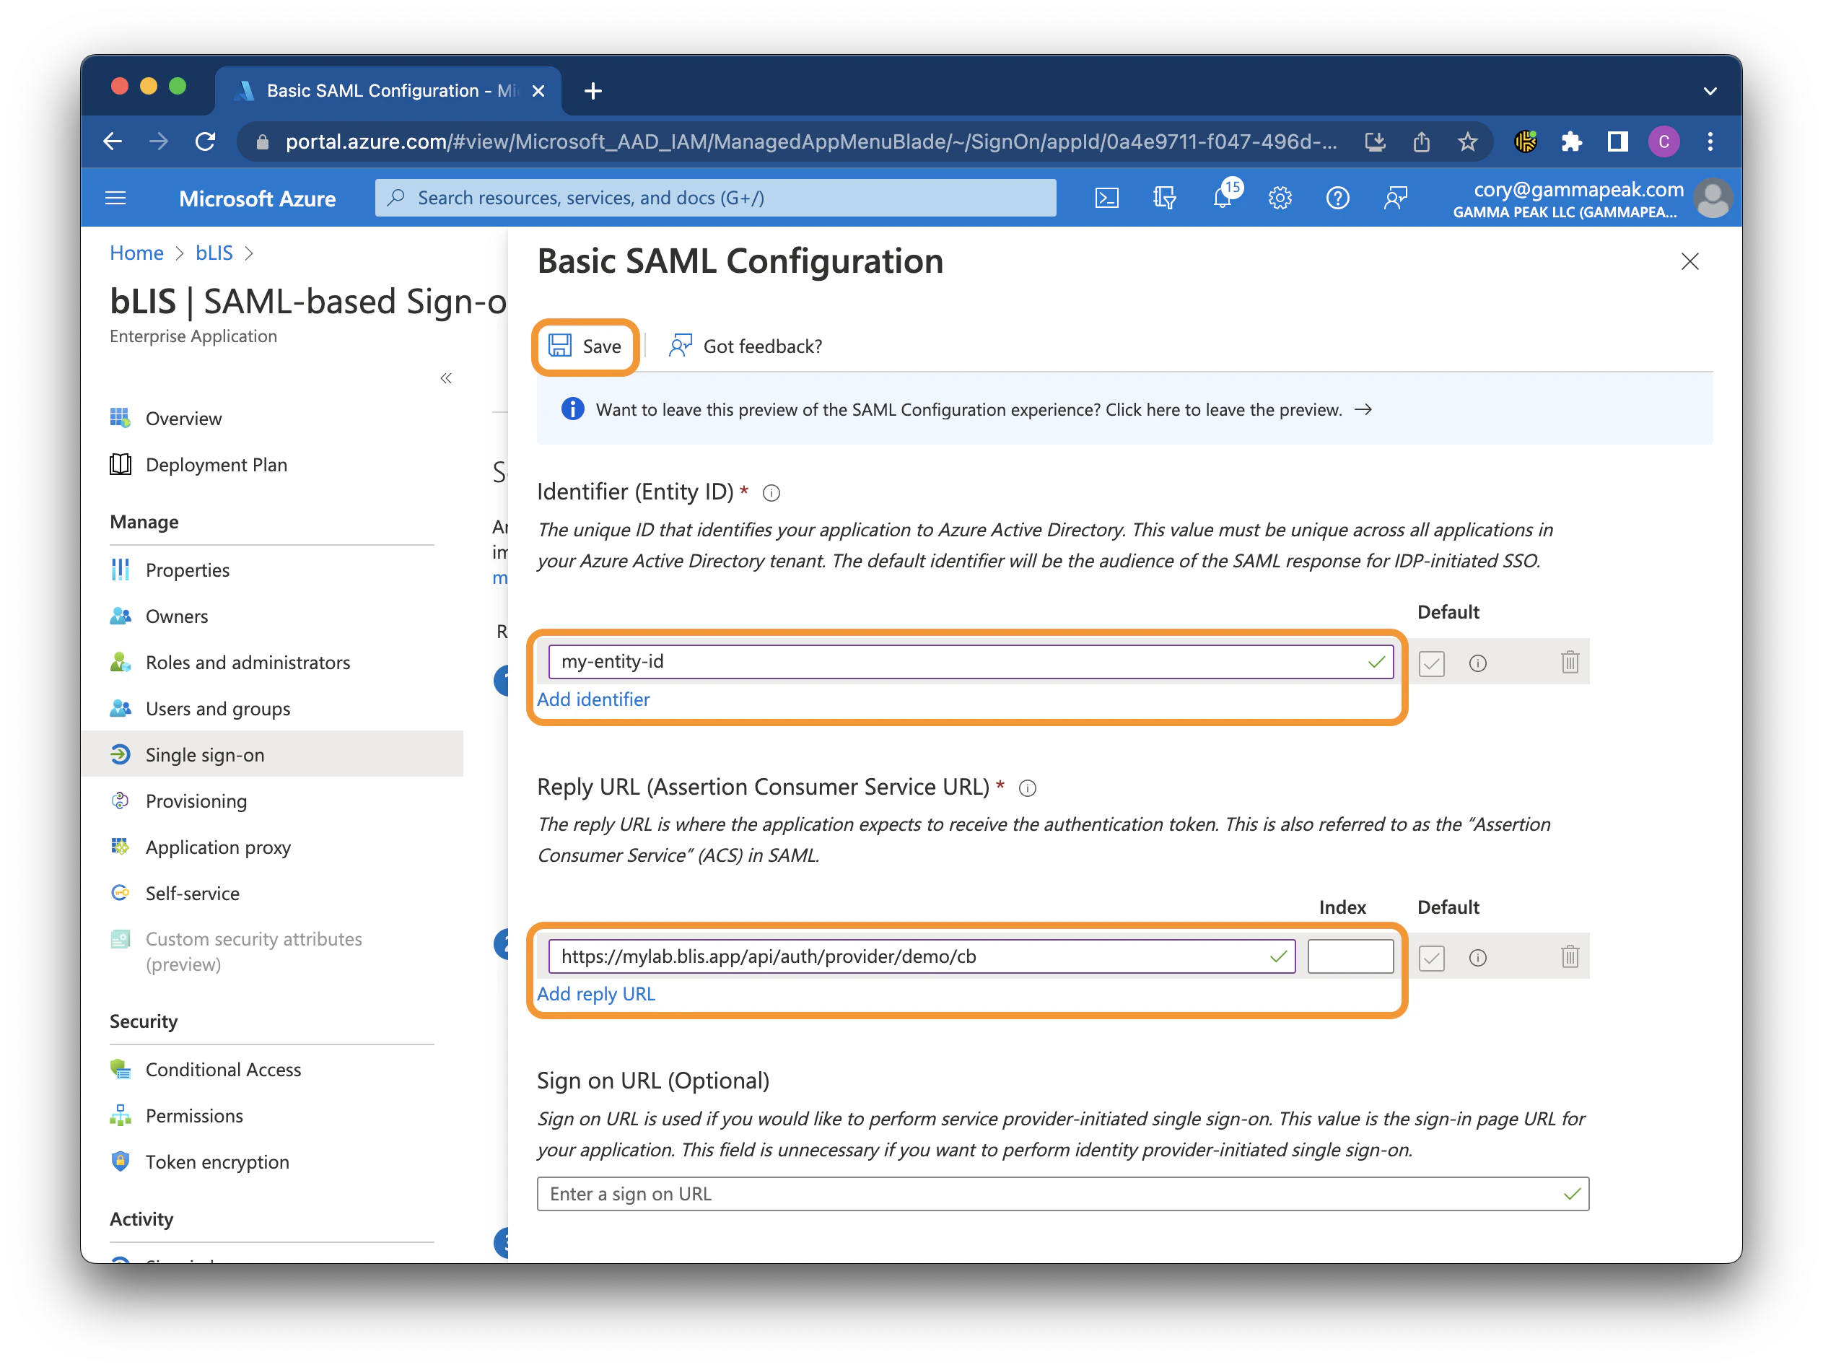Collapse the left navigation with the double chevron
Viewport: 1823px width, 1370px height.
(x=446, y=378)
